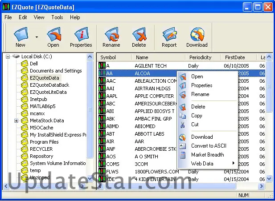
Task: Open the Tools menu
Action: tap(57, 17)
